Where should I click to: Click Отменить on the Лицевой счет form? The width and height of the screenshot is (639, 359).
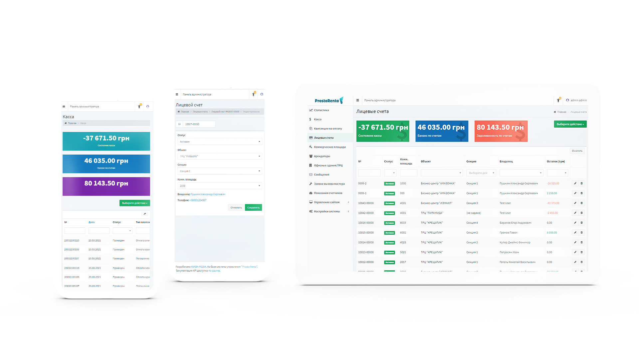[236, 207]
